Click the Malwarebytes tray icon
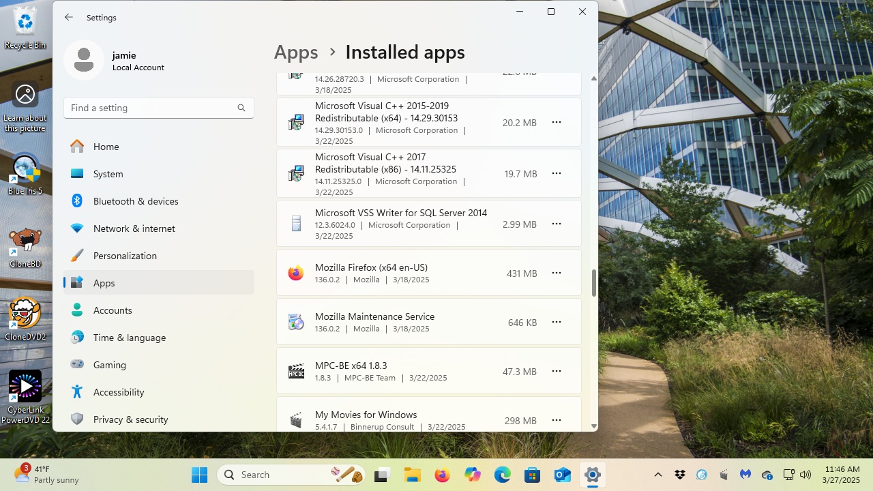This screenshot has width=873, height=491. point(745,475)
